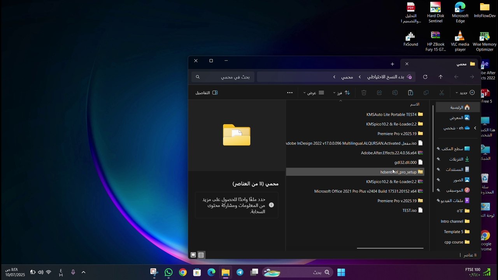Open cpp course folder in sidebar
This screenshot has width=498, height=280.
pos(457,242)
